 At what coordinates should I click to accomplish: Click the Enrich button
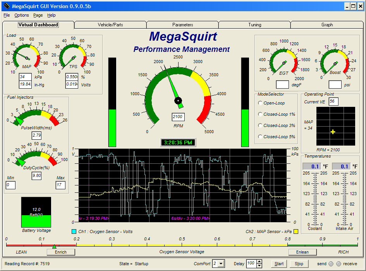pos(61,252)
